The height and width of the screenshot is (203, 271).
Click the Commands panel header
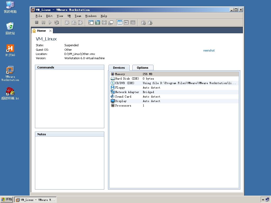[70, 67]
